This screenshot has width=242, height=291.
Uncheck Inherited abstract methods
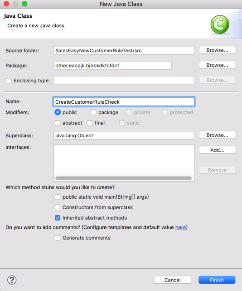(58, 218)
